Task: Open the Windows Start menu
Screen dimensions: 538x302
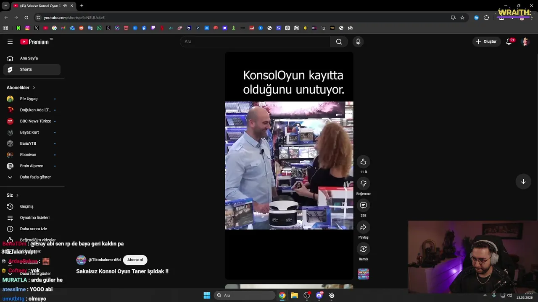Action: pyautogui.click(x=207, y=295)
